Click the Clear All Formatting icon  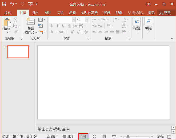(86, 32)
